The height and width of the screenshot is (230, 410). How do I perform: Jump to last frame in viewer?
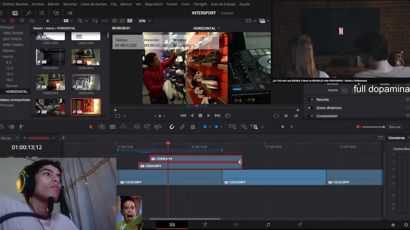(x=217, y=116)
